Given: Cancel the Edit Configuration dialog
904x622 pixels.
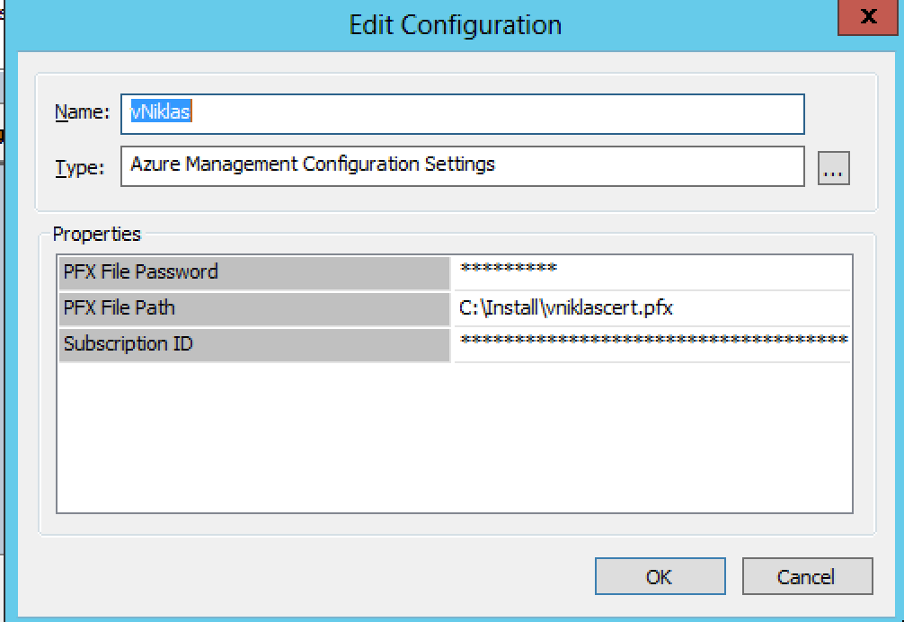Looking at the screenshot, I should (x=807, y=576).
